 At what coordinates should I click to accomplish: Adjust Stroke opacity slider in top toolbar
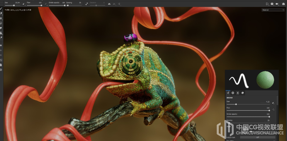point(57,6)
